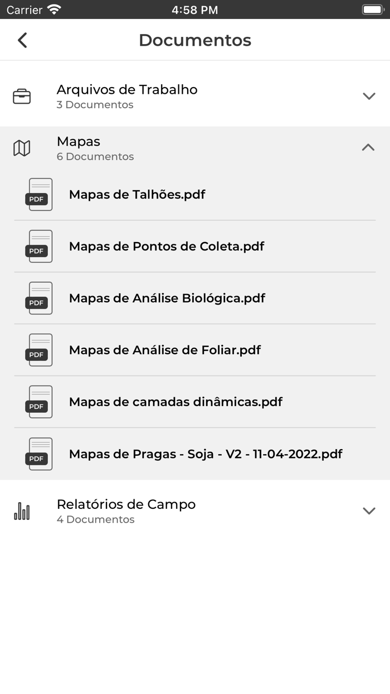Select the map icon next to Mapas

[x=21, y=148]
